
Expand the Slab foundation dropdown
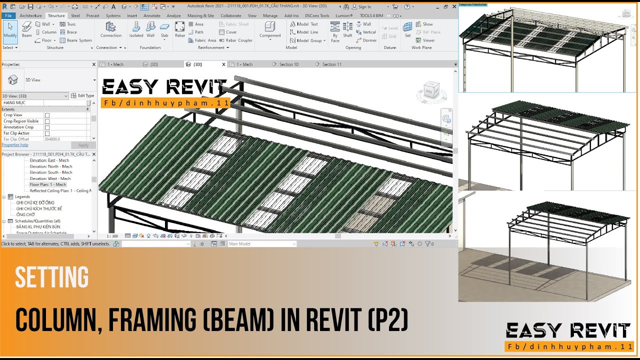[164, 39]
